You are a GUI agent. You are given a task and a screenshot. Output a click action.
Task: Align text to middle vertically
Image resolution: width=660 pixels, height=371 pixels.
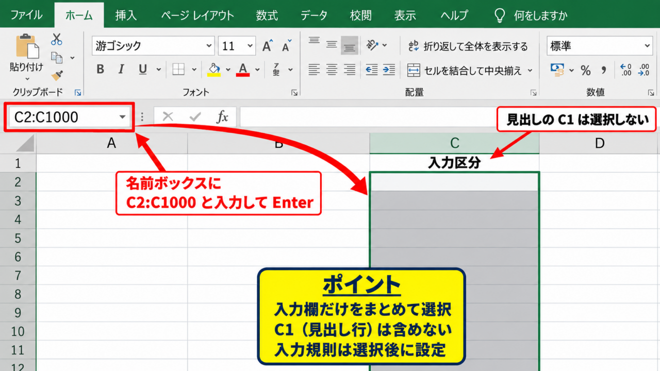[332, 45]
